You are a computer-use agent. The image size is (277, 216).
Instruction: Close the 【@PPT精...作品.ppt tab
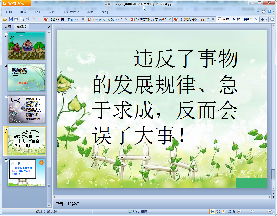[83, 19]
